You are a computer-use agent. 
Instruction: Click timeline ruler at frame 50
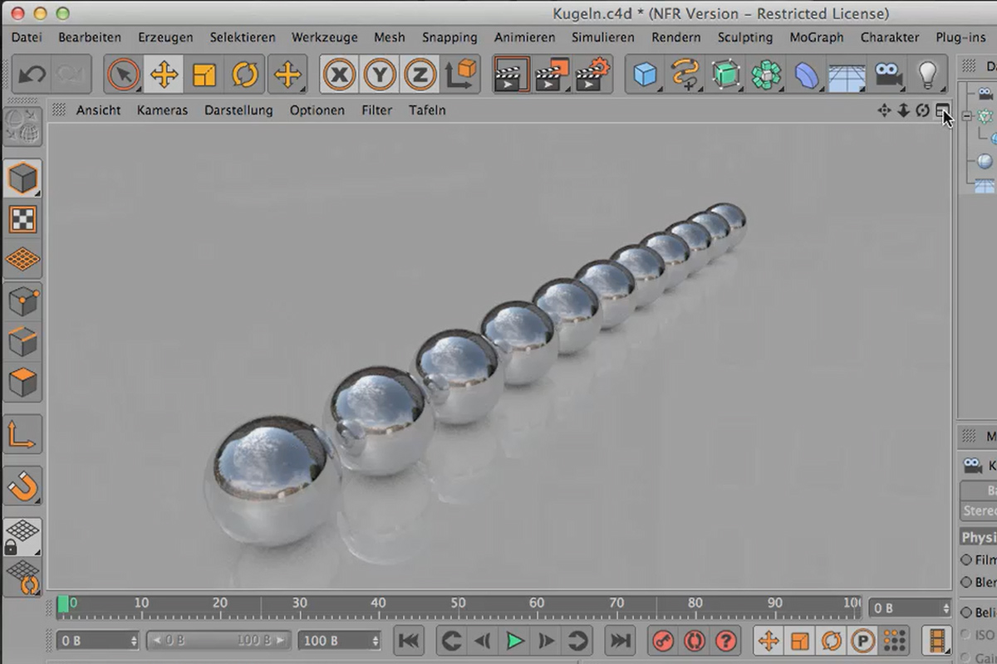click(x=458, y=604)
